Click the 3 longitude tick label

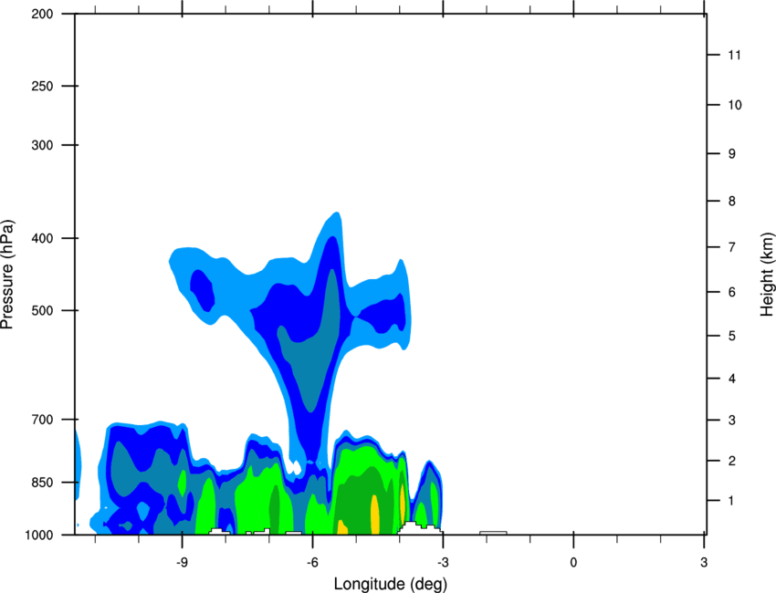pyautogui.click(x=704, y=563)
